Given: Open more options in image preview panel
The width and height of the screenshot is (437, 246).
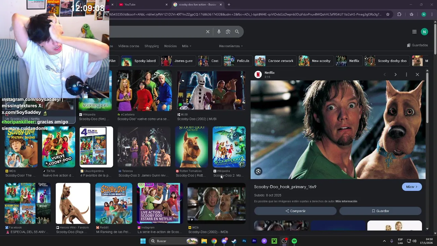Looking at the screenshot, I should [x=406, y=74].
